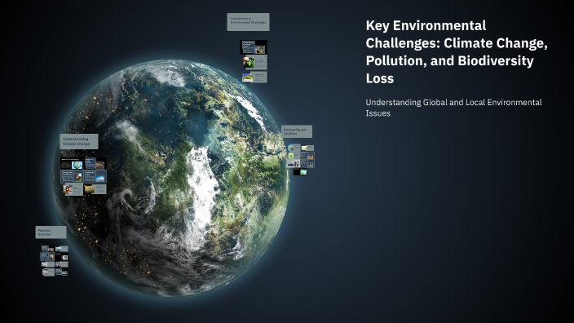Open the black globe-image slide under Climate Change
This screenshot has width=574, height=323.
[72, 163]
